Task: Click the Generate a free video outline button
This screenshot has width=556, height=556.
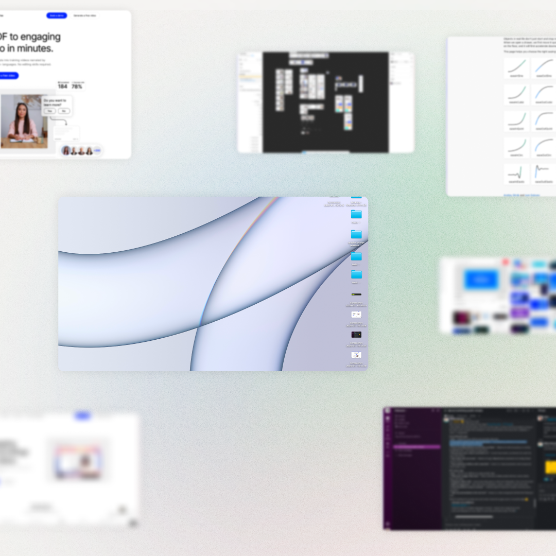Action: coord(85,15)
